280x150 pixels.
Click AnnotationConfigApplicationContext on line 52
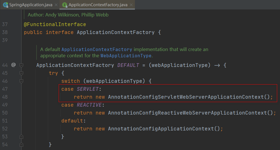coord(161,129)
